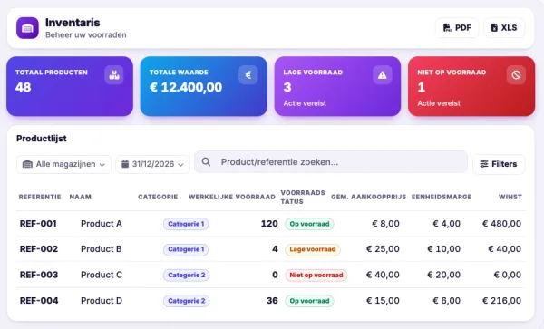Open the Totaal Producten card showing 48

(x=70, y=86)
